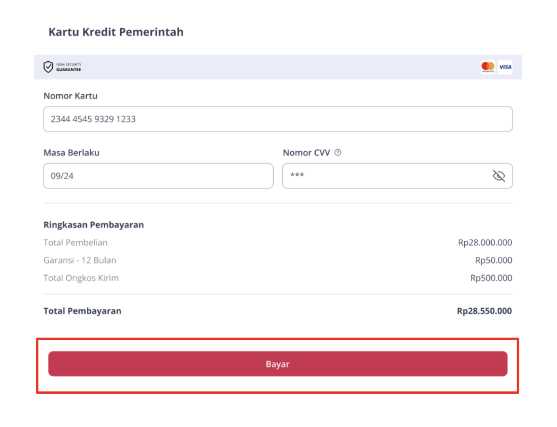
Task: Click the Mastercard logo icon
Action: 488,67
